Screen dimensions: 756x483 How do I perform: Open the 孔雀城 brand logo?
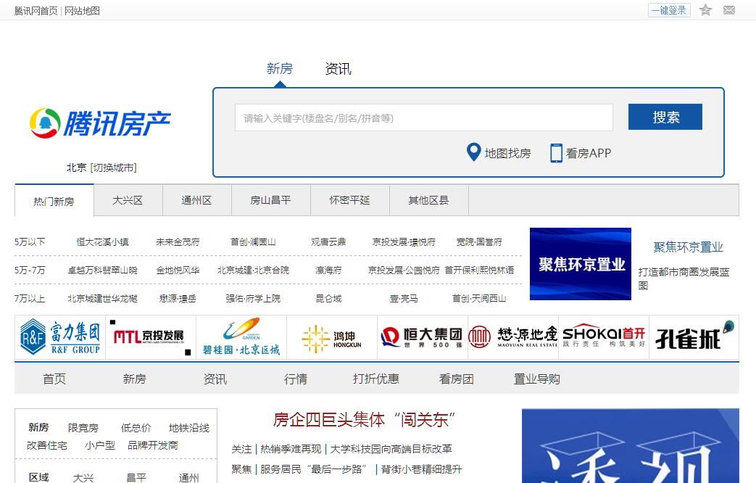pos(694,337)
